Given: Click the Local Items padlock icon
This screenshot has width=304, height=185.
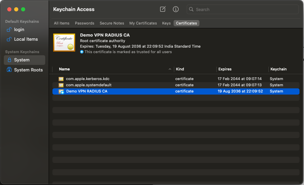Looking at the screenshot, I should (x=9, y=39).
